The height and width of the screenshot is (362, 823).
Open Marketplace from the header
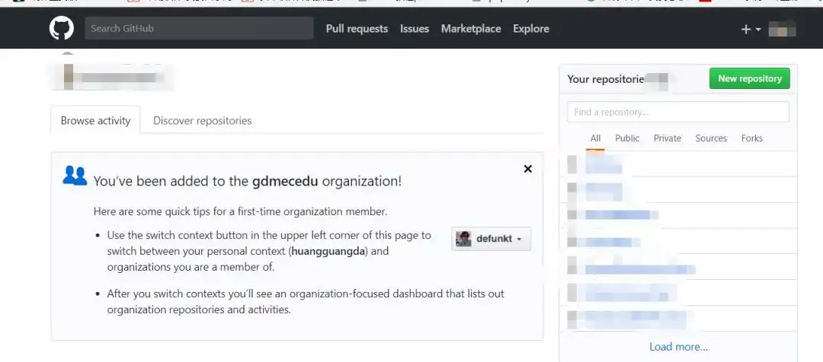pos(471,28)
